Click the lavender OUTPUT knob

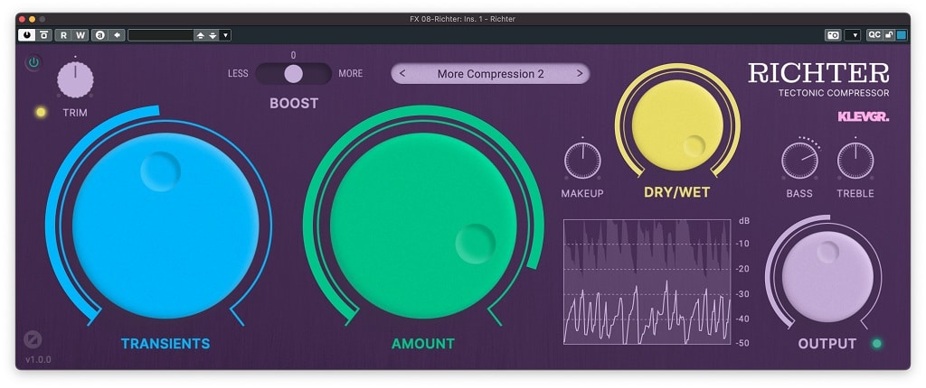pos(827,276)
